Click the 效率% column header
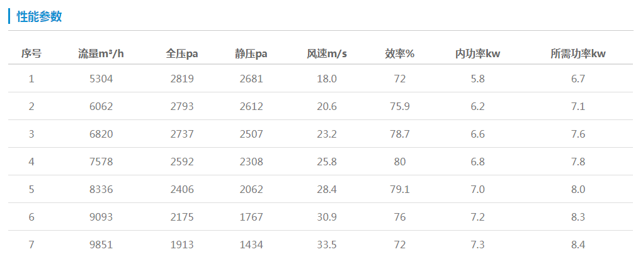 coord(399,54)
